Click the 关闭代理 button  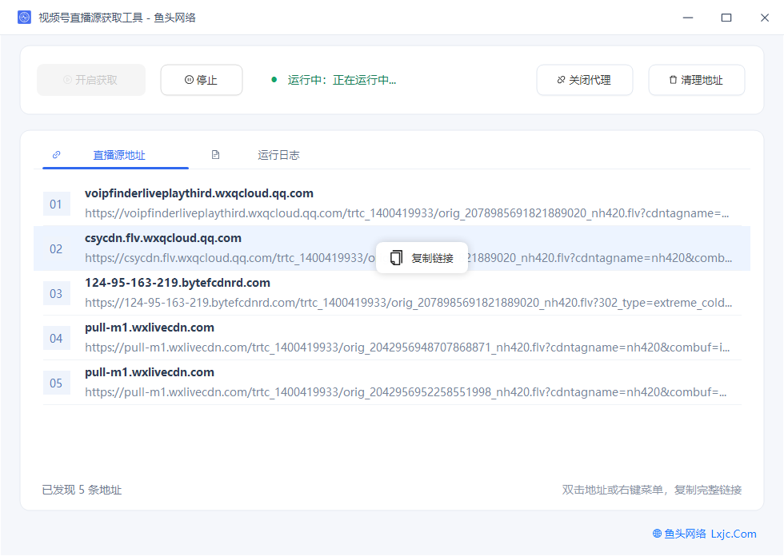pyautogui.click(x=585, y=80)
